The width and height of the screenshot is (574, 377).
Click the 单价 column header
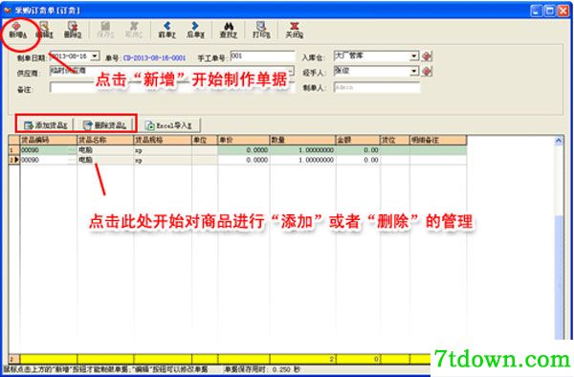coord(244,140)
